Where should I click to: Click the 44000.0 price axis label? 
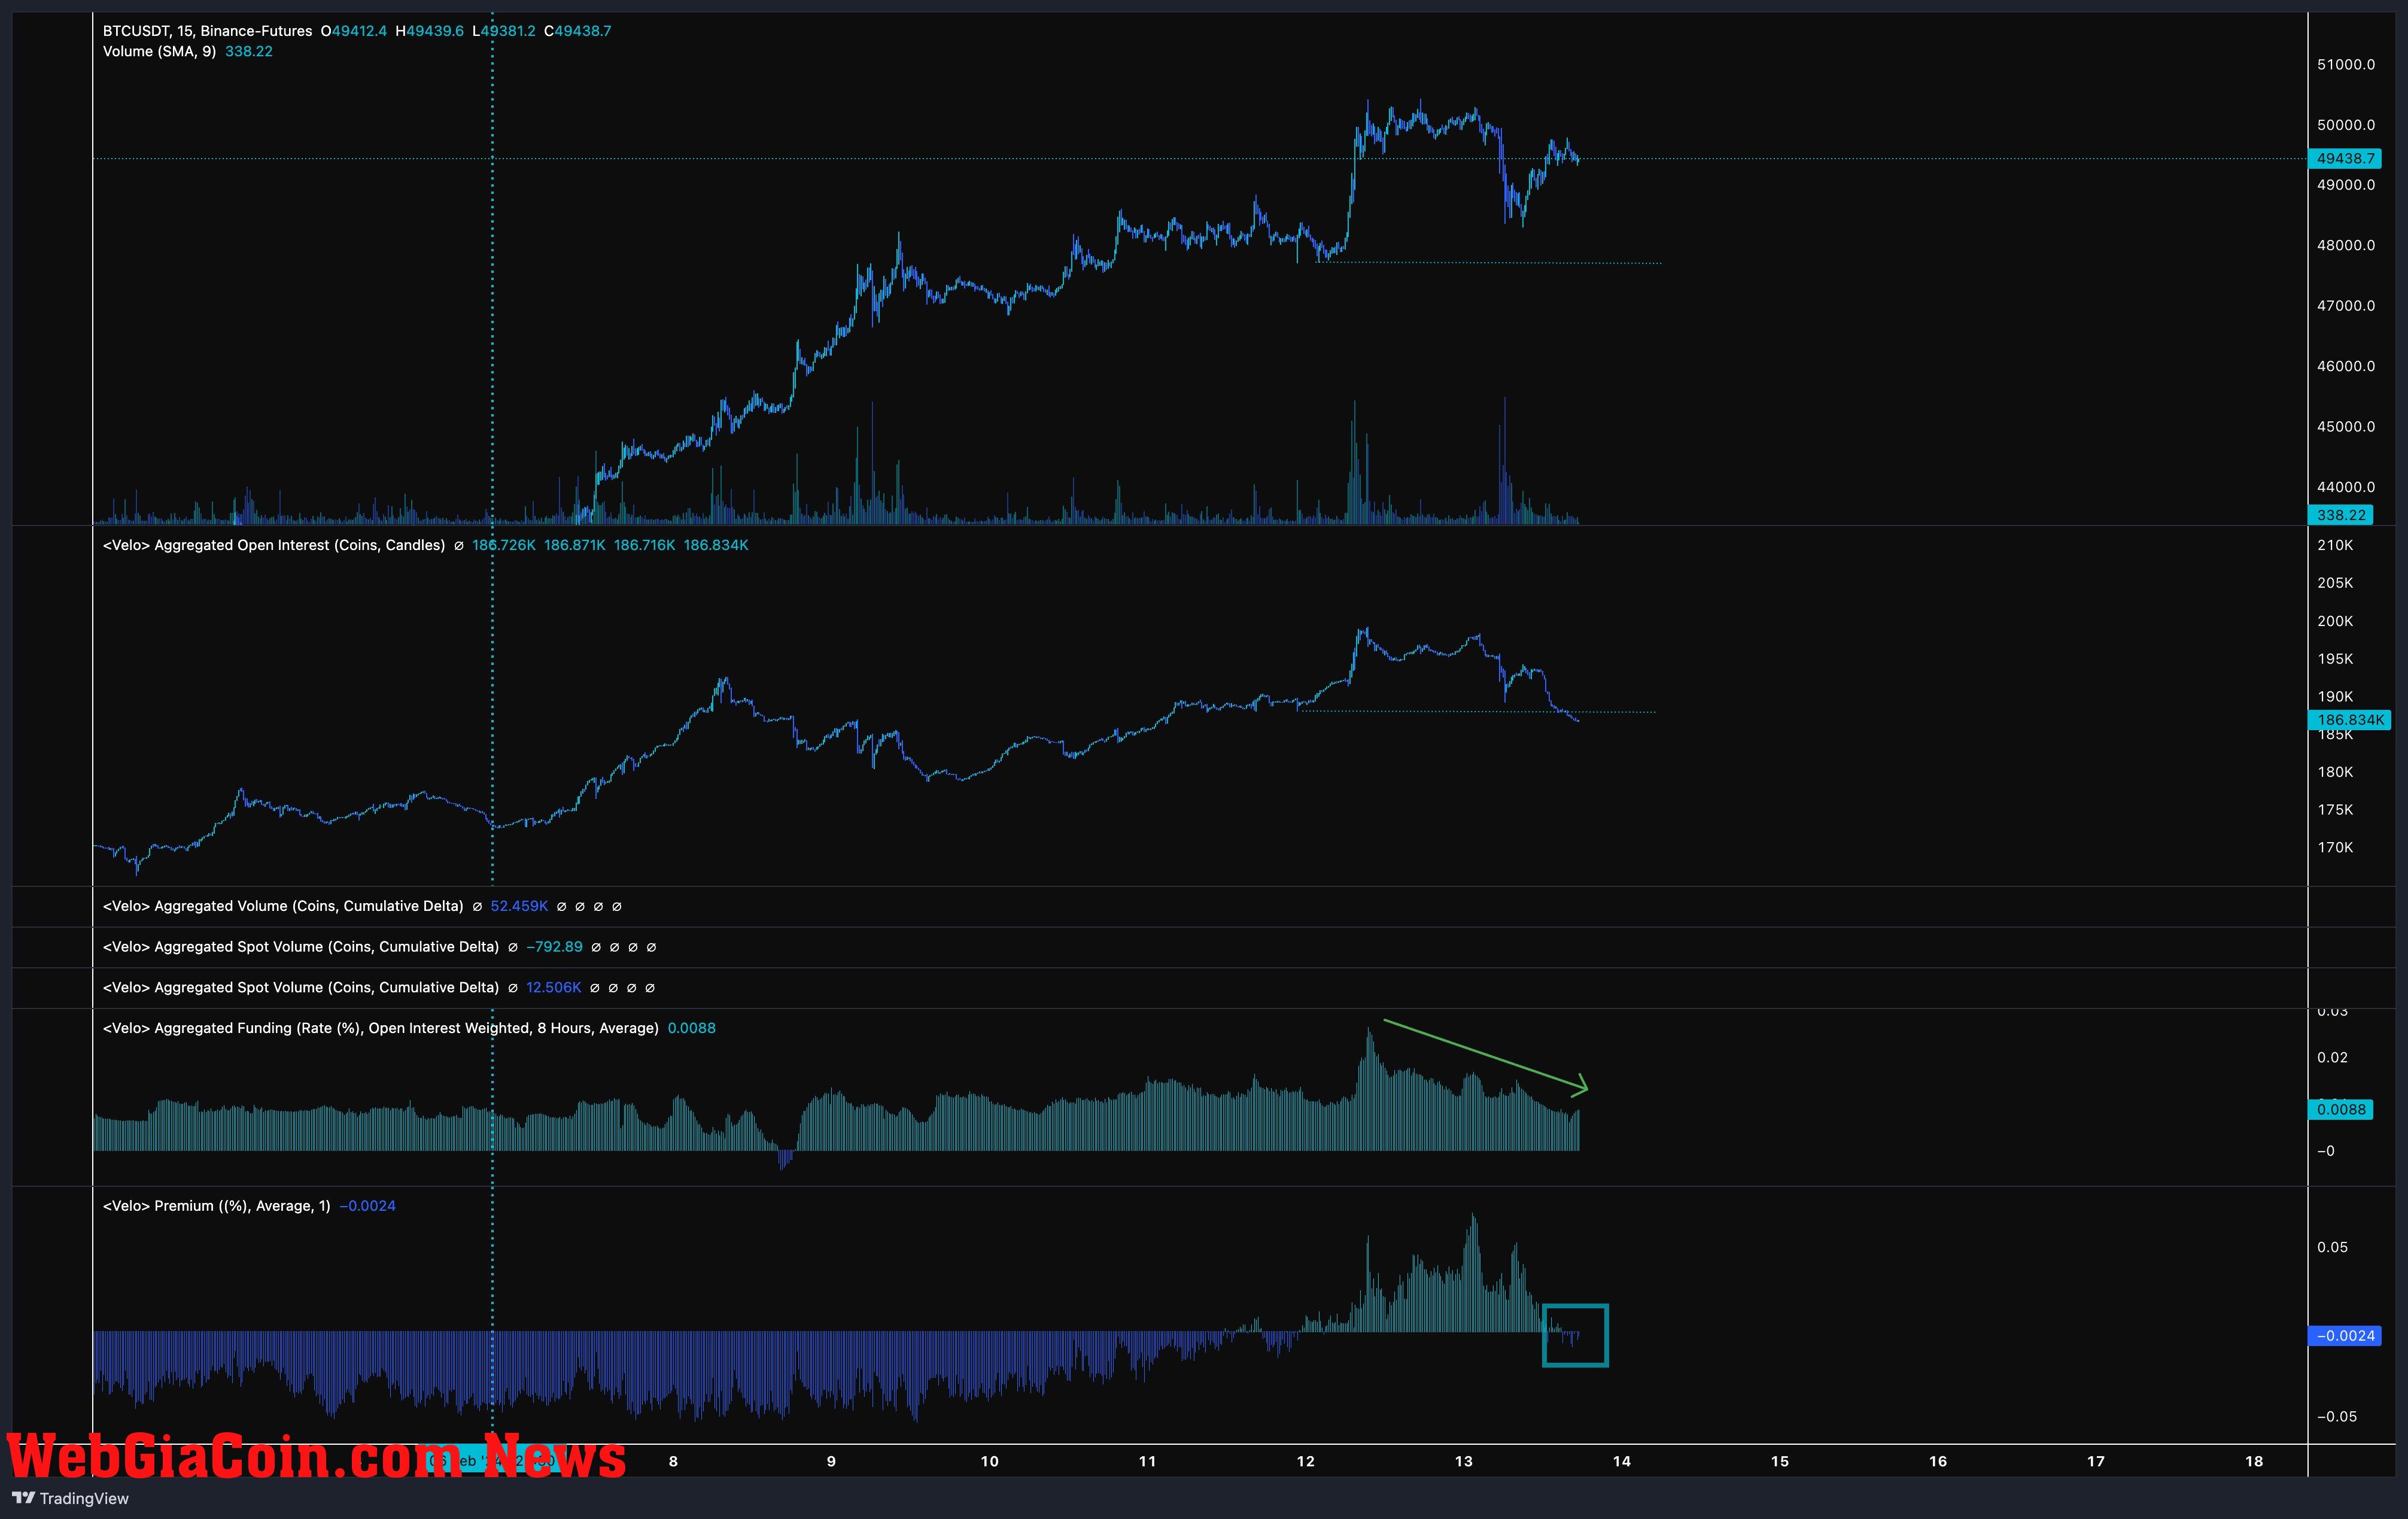[x=2346, y=487]
